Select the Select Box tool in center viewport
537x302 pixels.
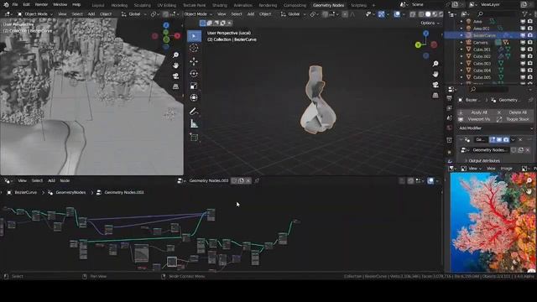pyautogui.click(x=194, y=36)
